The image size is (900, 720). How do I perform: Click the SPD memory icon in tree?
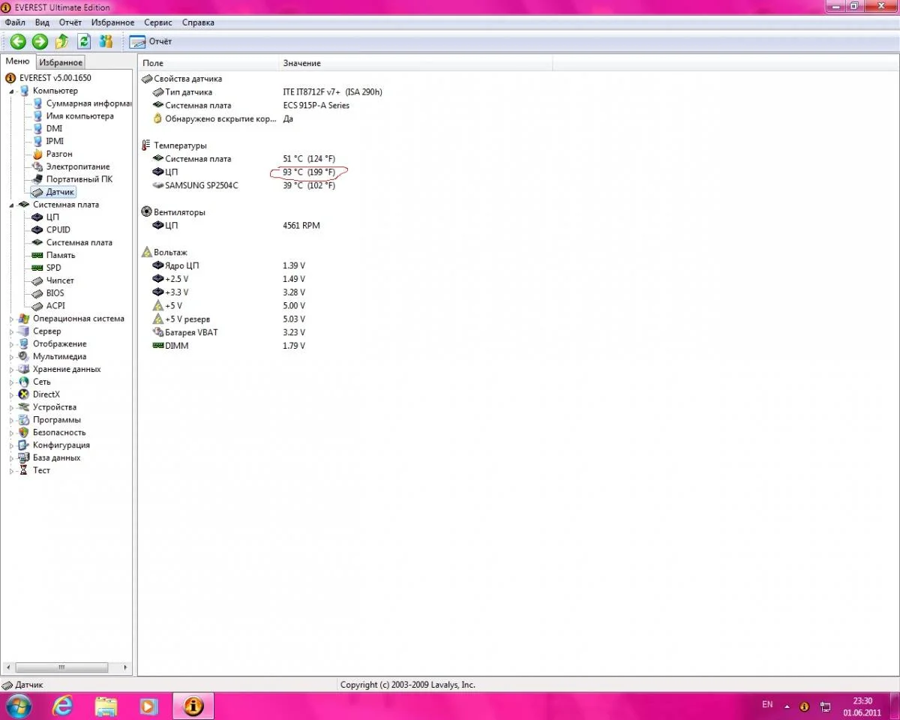tap(38, 268)
